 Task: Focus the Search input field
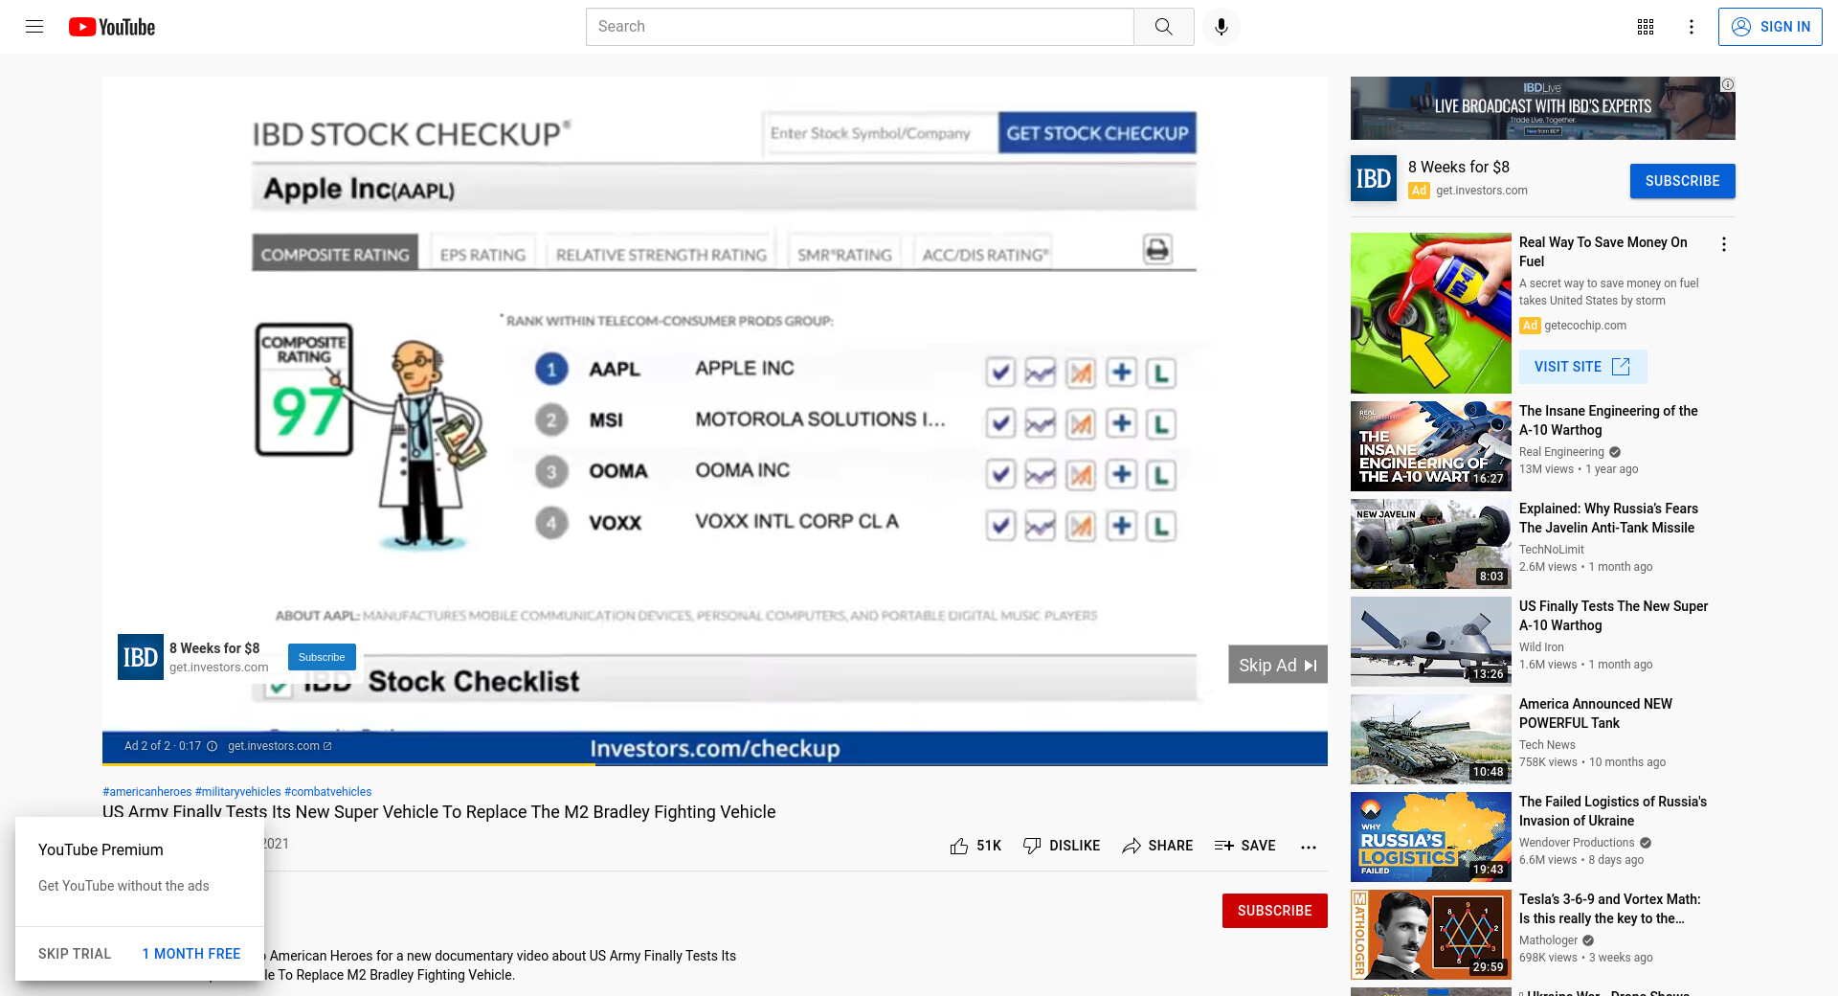pyautogui.click(x=860, y=27)
